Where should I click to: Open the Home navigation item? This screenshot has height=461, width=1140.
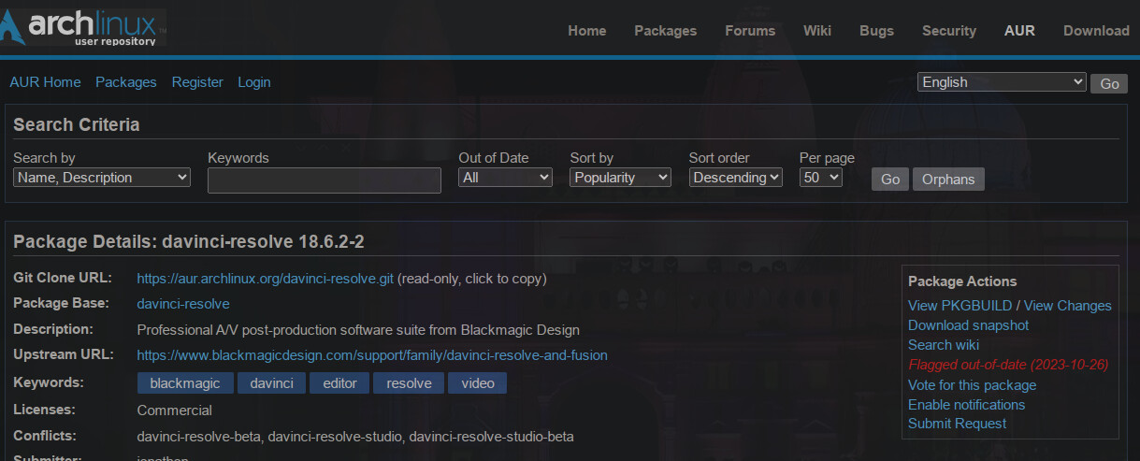pos(587,31)
